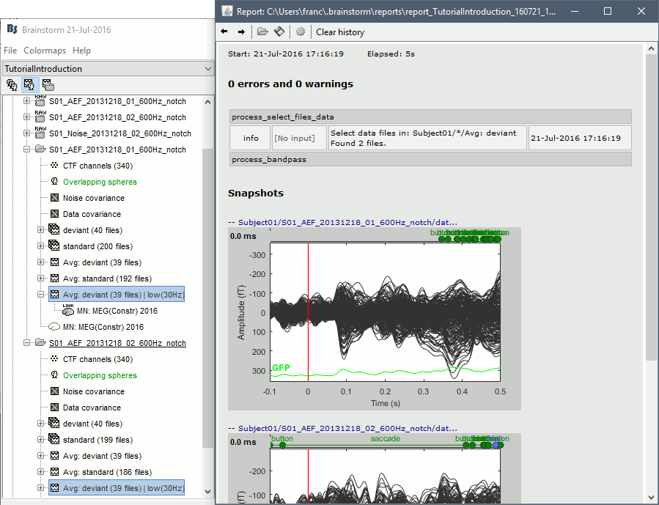Click the gear icon in report toolbar
Screen dimensions: 659x505
pyautogui.click(x=300, y=32)
